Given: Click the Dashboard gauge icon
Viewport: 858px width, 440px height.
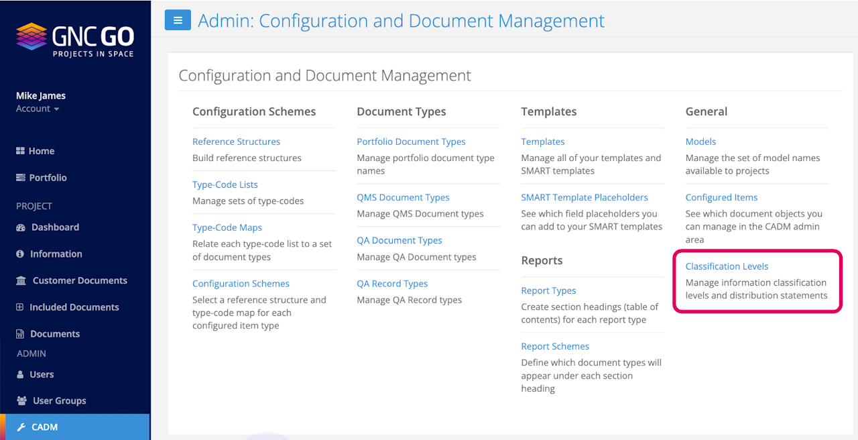Looking at the screenshot, I should click(x=21, y=227).
